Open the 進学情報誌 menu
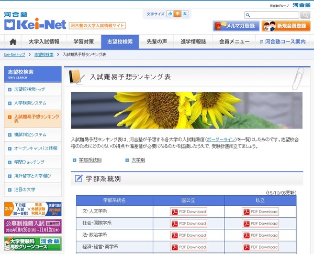 193,42
